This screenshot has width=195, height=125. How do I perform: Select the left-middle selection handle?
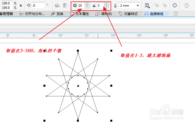(x=44, y=86)
